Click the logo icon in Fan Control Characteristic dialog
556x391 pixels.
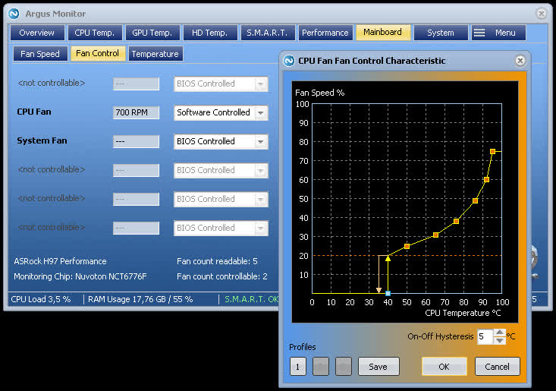289,61
